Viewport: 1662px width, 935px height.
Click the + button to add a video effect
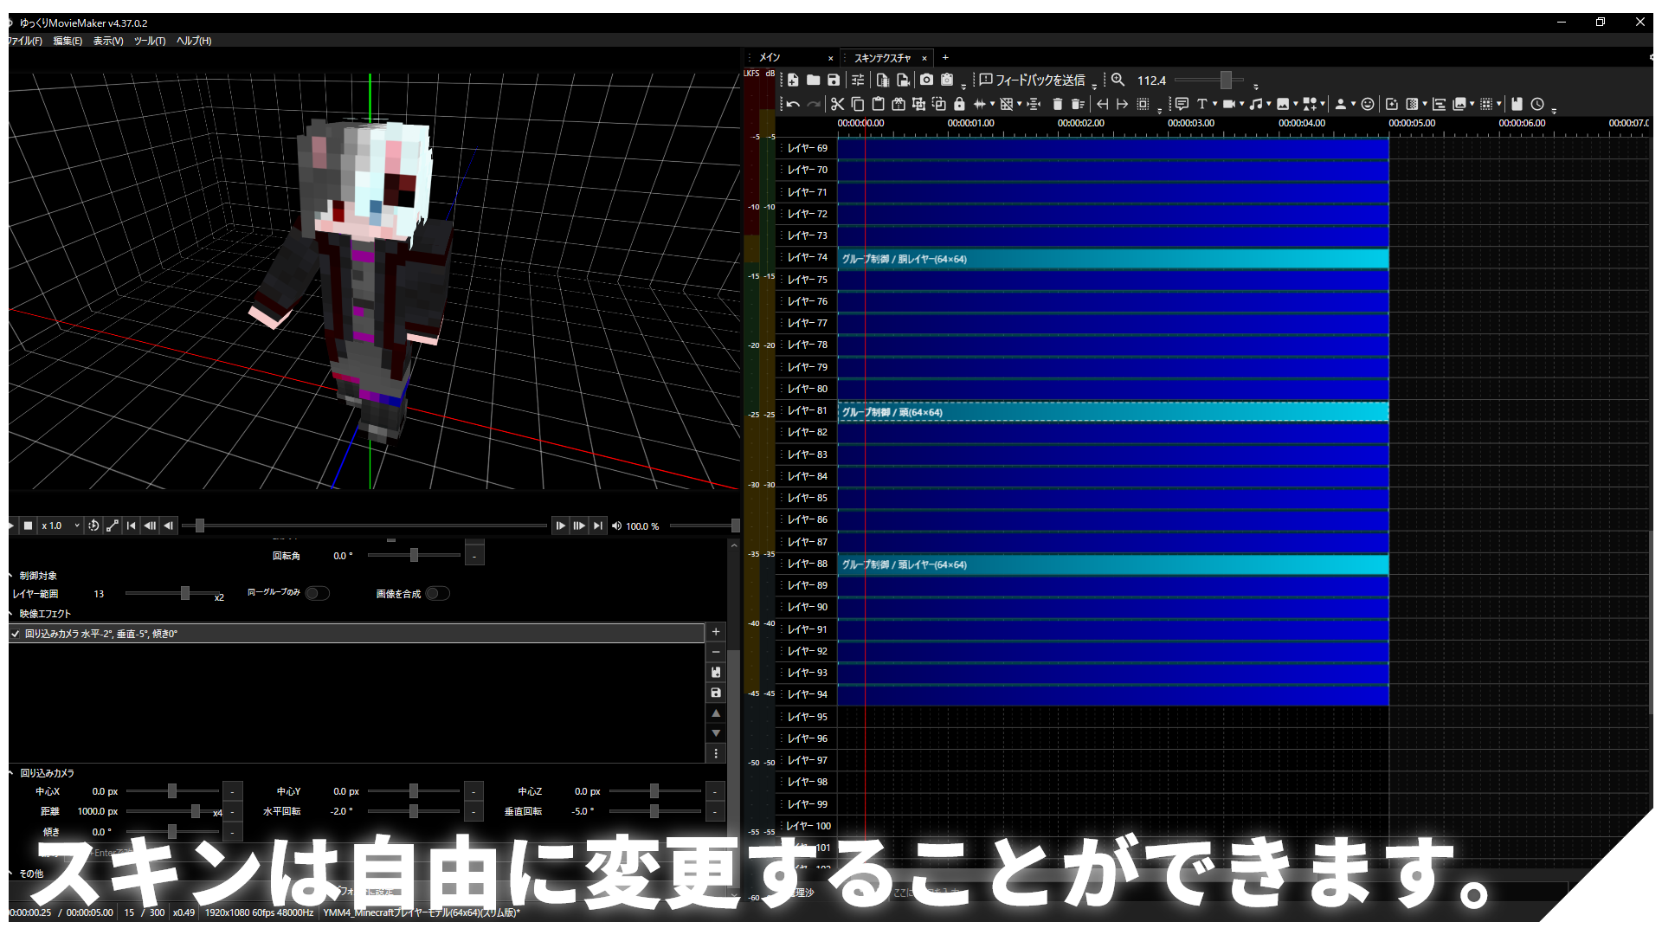[x=715, y=631]
